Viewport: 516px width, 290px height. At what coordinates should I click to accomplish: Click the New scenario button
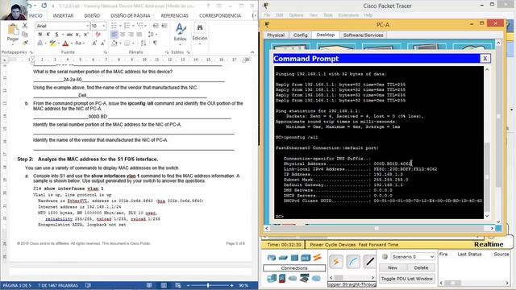pos(393,267)
